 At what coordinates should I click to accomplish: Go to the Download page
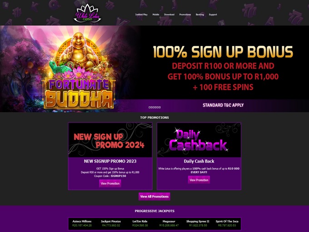(x=169, y=15)
